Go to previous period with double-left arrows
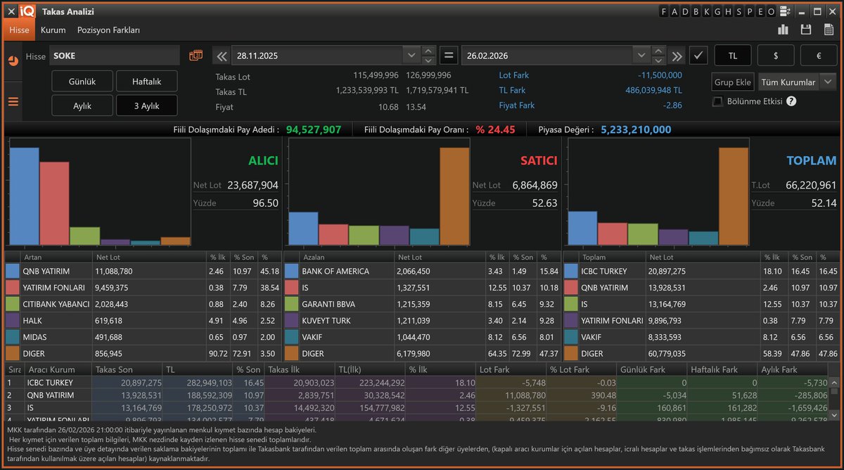The width and height of the screenshot is (844, 470). 221,56
